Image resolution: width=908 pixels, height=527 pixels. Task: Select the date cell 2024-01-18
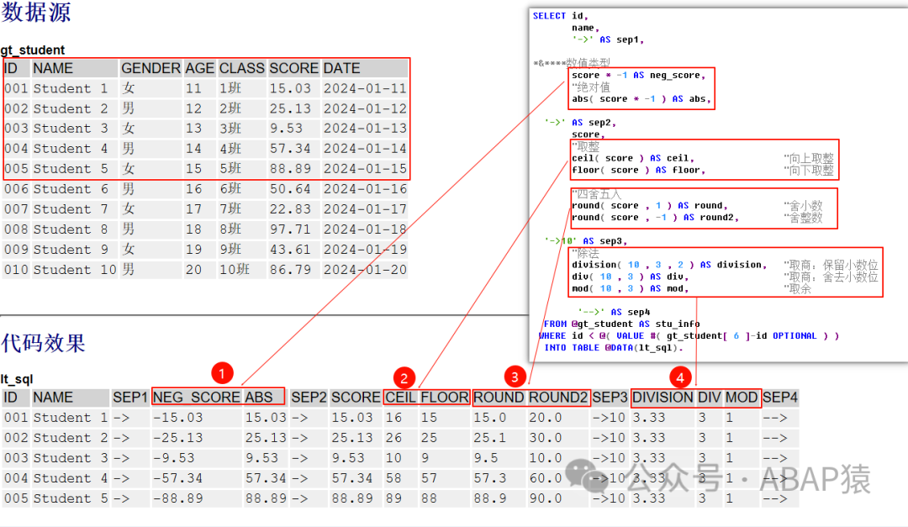(365, 230)
